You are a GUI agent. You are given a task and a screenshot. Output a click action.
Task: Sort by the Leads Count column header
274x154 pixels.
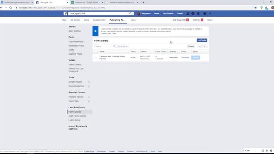pos(161,52)
